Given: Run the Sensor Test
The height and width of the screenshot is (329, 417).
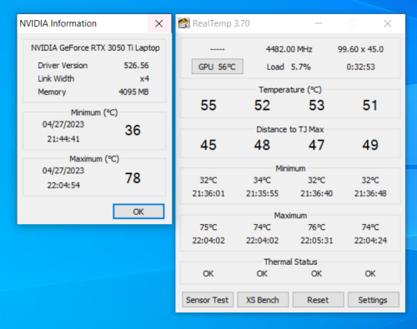Looking at the screenshot, I should point(208,300).
